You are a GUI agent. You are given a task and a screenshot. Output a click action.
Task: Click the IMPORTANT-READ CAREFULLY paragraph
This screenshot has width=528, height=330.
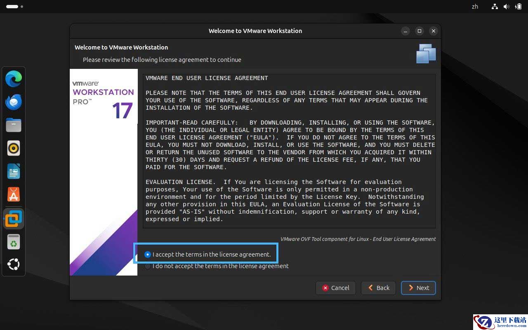point(290,145)
